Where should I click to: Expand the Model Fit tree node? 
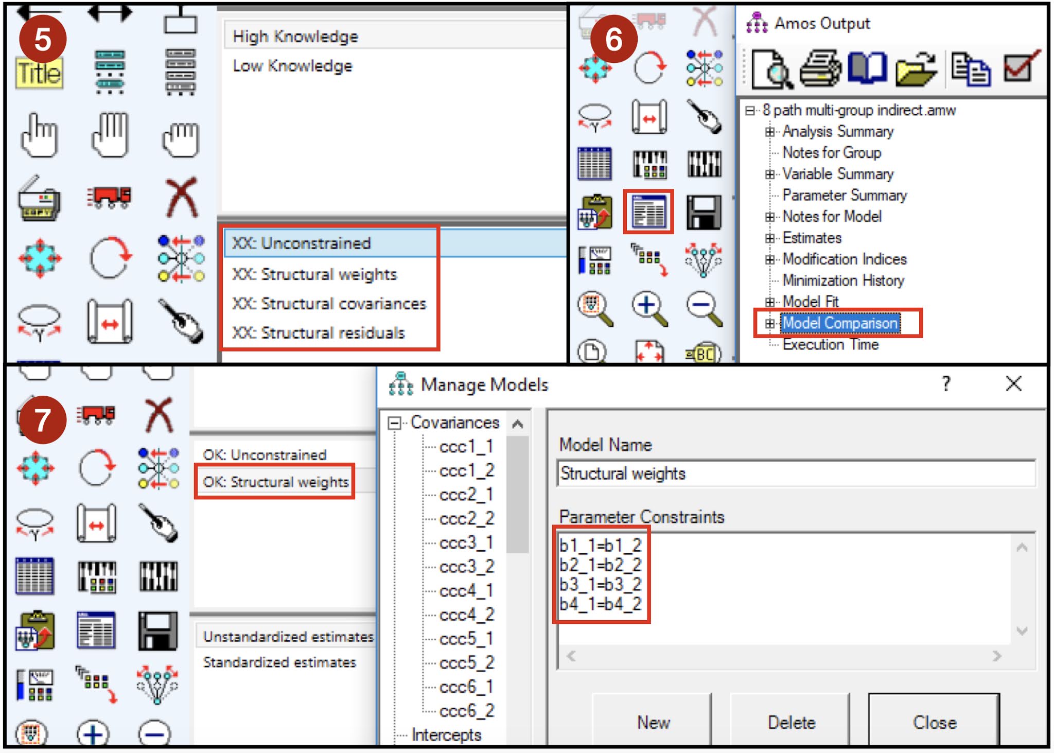(x=770, y=303)
